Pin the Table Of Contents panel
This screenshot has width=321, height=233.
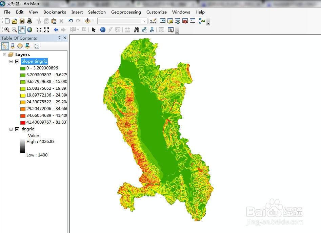pos(59,38)
